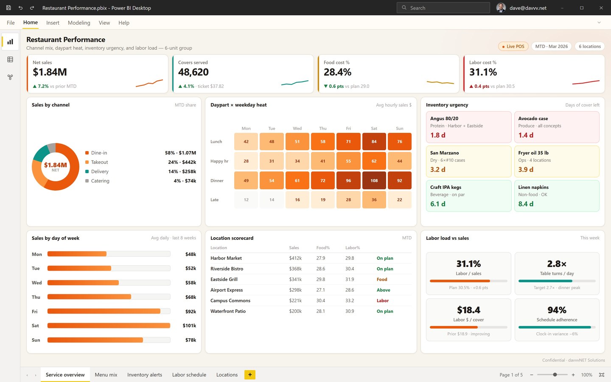Click the Dine-in orange legend swatch
Viewport: 611px width, 382px height.
tap(87, 153)
